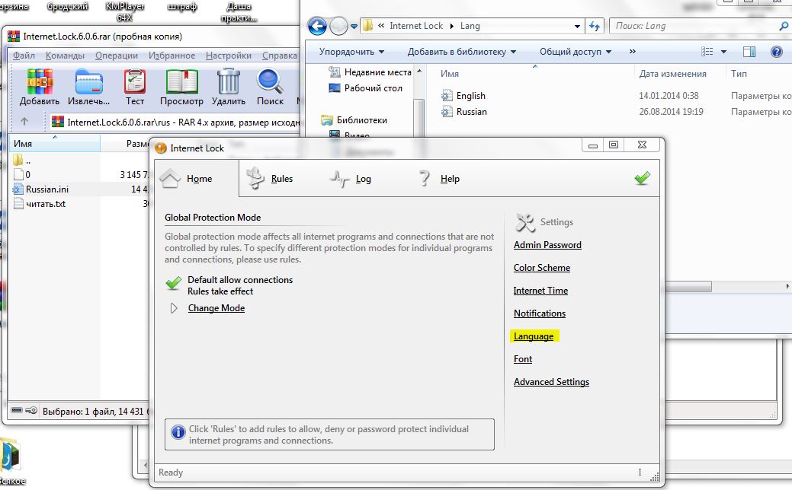792x490 pixels.
Task: Open the Commands (Команды) menu in WinRAR
Action: [x=65, y=56]
